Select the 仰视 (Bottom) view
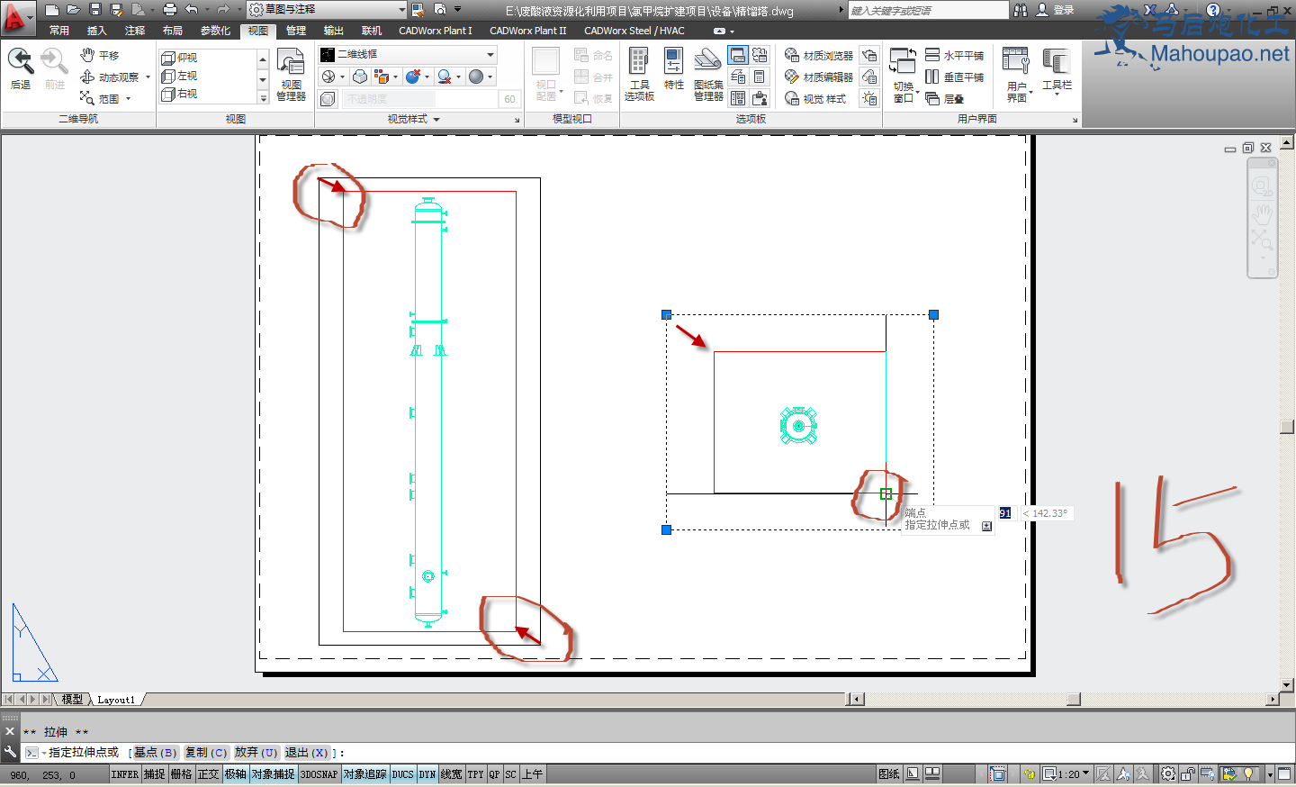 pos(179,58)
